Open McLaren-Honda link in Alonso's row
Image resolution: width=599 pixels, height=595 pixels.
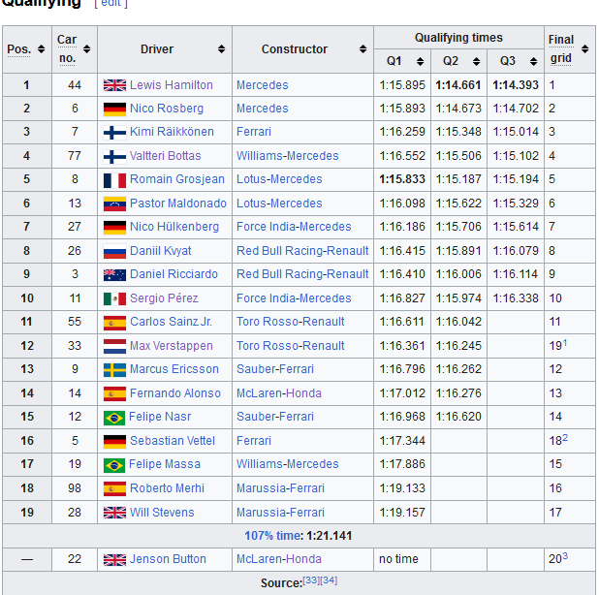pos(279,393)
